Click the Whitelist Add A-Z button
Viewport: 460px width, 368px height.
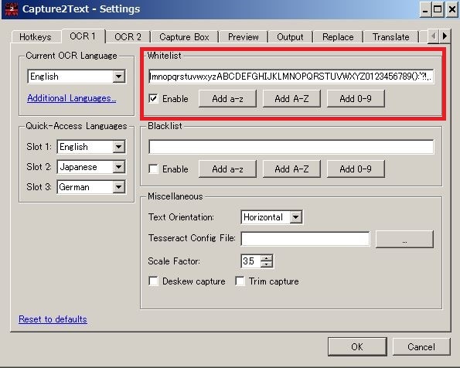point(291,99)
